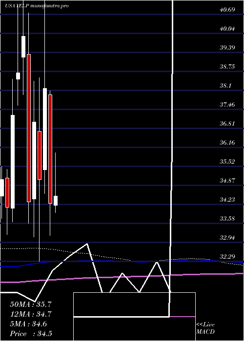Click the 40.04 price axis label
This screenshot has height=341, width=244.
coord(227,28)
